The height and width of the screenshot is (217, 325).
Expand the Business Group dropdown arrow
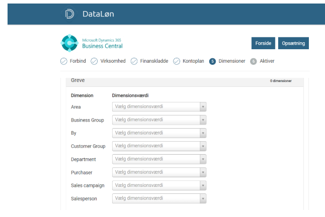203,120
